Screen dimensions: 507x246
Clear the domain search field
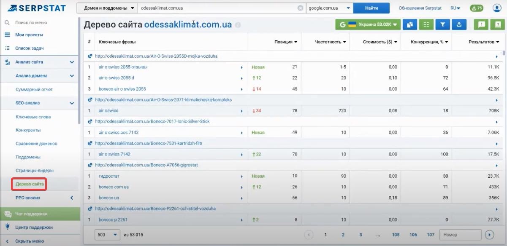(x=300, y=8)
